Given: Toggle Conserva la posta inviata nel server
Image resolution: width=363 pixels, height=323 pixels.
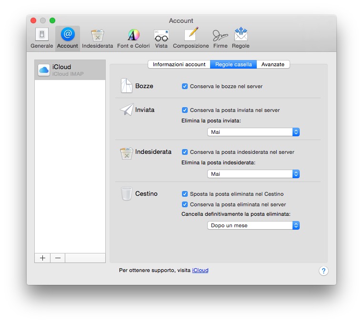Looking at the screenshot, I should 184,110.
